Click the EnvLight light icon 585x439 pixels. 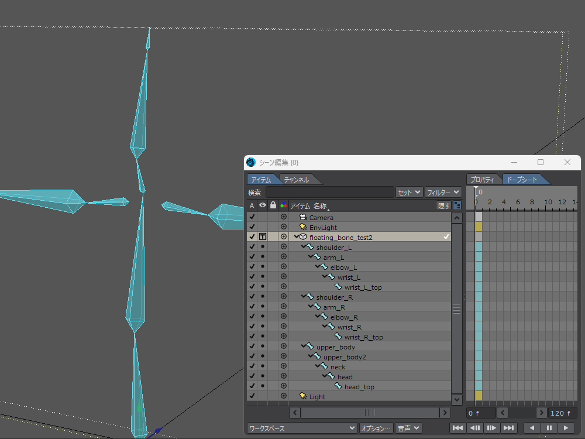click(303, 227)
